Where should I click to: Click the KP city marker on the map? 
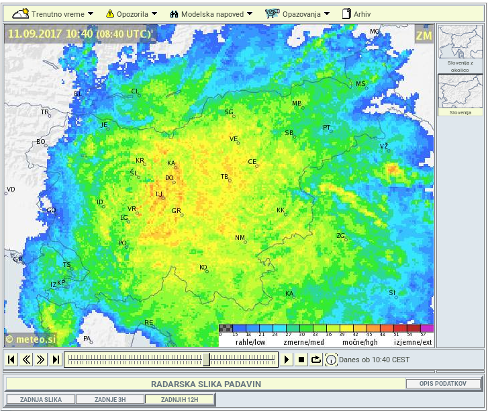(66, 286)
